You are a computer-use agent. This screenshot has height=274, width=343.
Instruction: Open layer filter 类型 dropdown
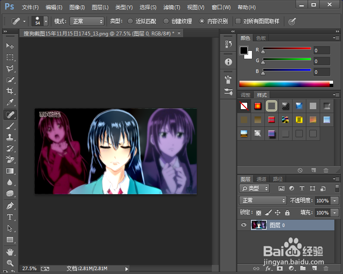tap(255, 189)
